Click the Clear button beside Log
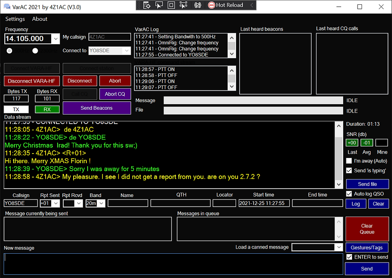This screenshot has height=278, width=392. pyautogui.click(x=378, y=204)
